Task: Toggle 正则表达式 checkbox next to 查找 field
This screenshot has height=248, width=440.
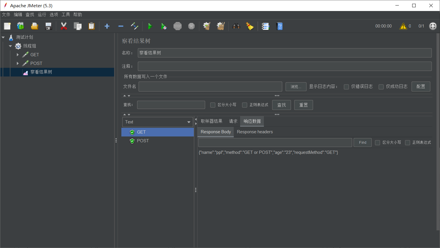Action: pyautogui.click(x=244, y=105)
